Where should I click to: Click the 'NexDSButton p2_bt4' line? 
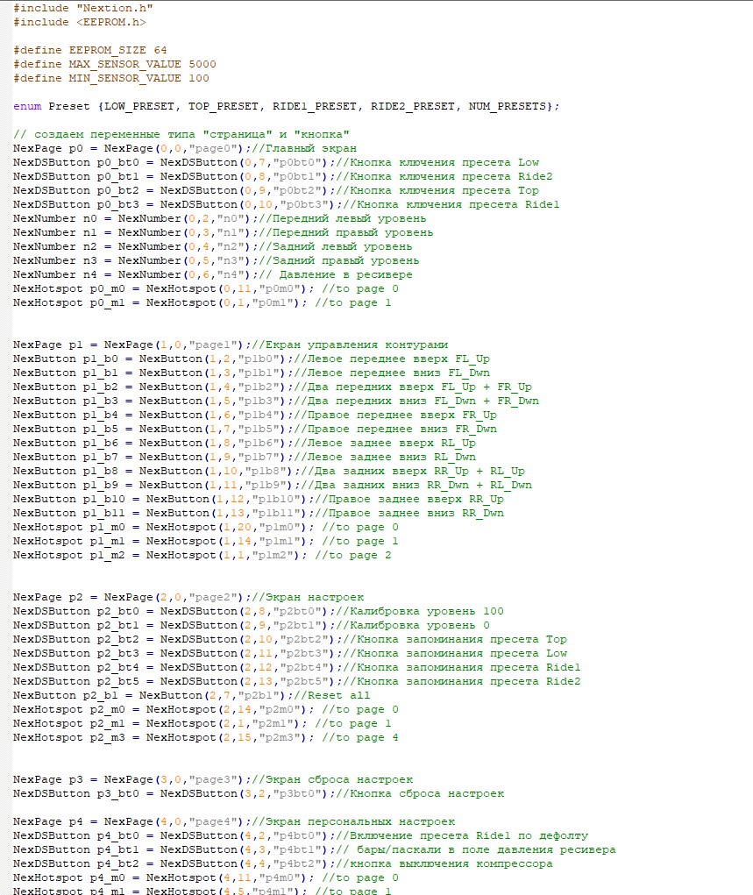tap(297, 667)
